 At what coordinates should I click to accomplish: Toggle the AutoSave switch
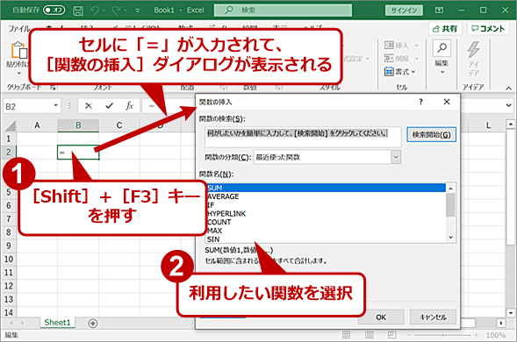point(54,11)
